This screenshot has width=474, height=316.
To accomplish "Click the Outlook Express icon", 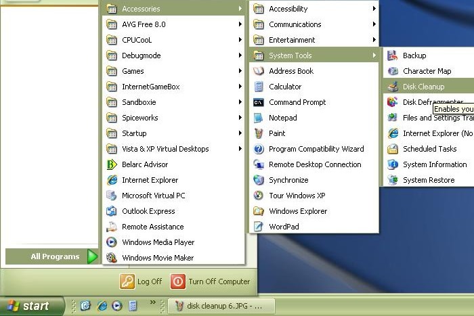I will pos(112,211).
